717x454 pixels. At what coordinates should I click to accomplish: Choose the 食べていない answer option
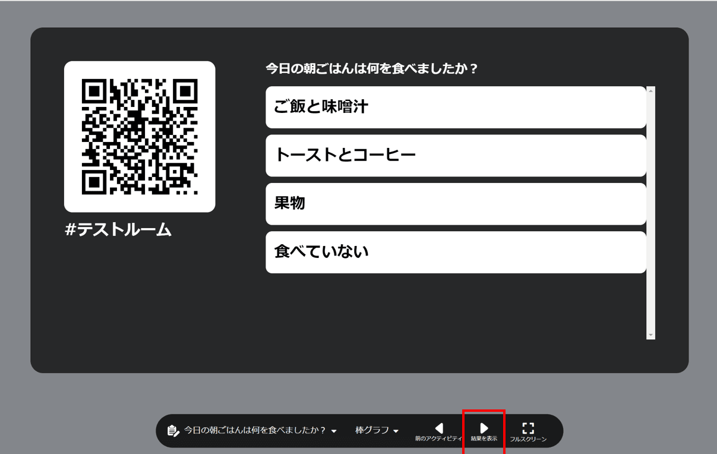456,253
